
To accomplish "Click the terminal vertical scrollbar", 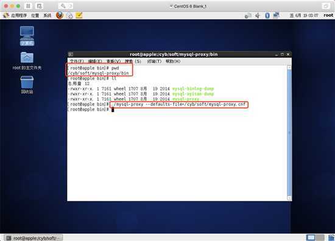I will point(289,133).
